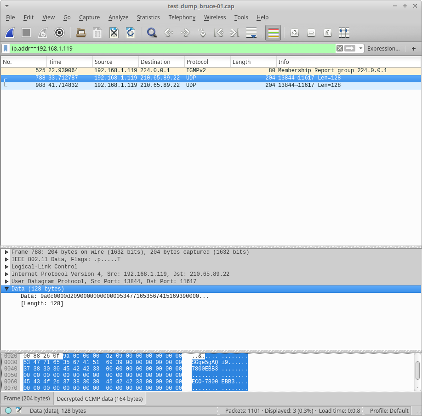Toggle auto-scroll during live capture
The width and height of the screenshot is (422, 416).
click(251, 33)
